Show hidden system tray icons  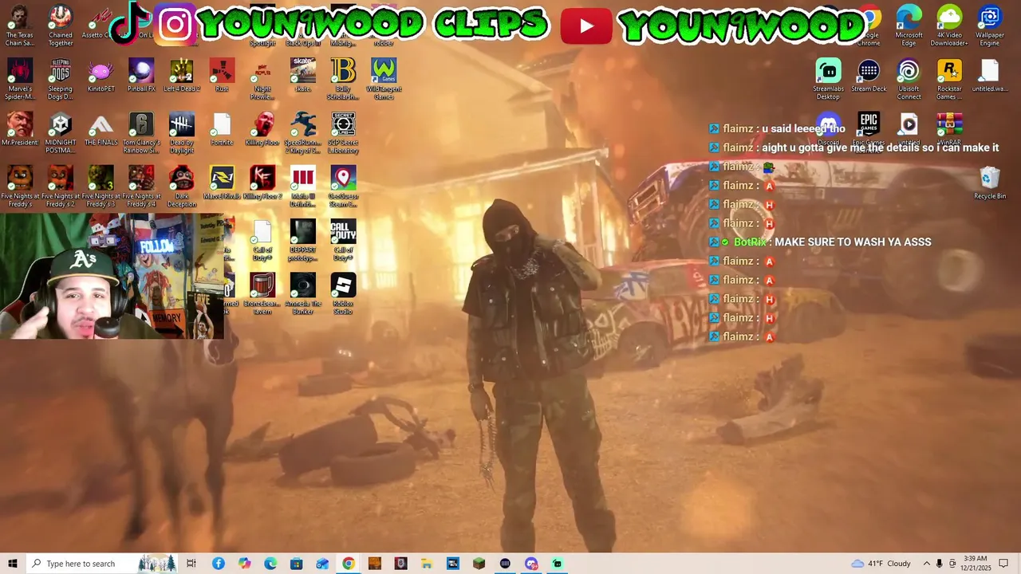pos(927,564)
